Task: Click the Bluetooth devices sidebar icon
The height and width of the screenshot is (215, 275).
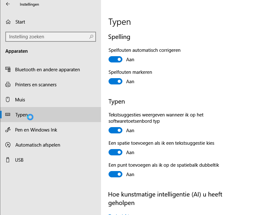Action: click(x=8, y=70)
